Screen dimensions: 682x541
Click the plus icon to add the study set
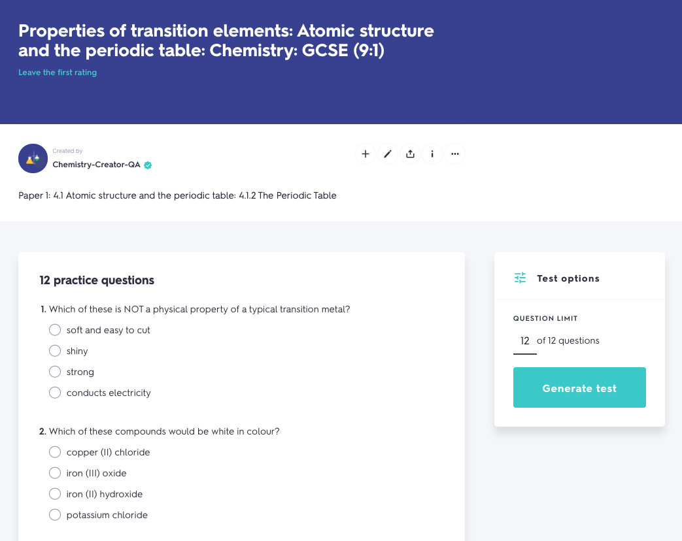(x=366, y=154)
